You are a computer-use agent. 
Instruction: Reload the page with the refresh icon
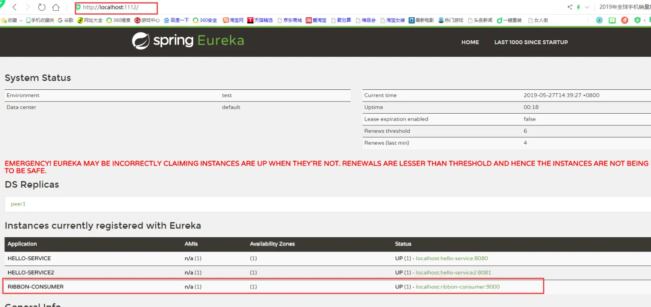click(42, 7)
